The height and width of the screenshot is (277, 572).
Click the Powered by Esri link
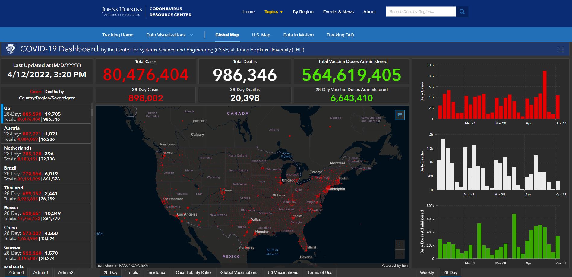click(394, 266)
